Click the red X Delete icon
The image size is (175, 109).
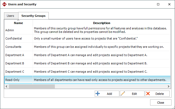tap(148, 94)
